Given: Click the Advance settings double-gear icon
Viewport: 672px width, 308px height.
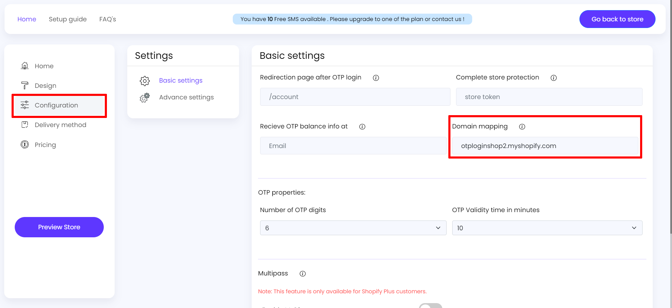Looking at the screenshot, I should [145, 98].
